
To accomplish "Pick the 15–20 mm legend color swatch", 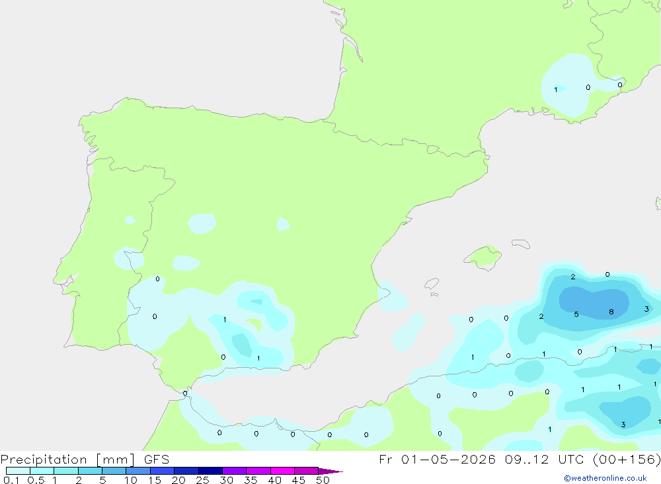I will (x=162, y=471).
